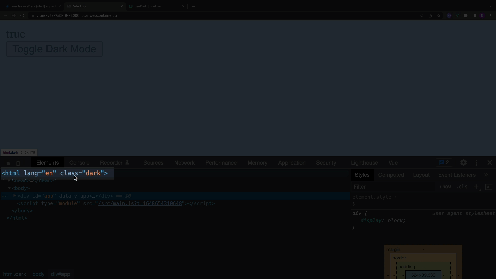The image size is (496, 279).
Task: Toggle the .cls classes panel
Action: pyautogui.click(x=462, y=187)
